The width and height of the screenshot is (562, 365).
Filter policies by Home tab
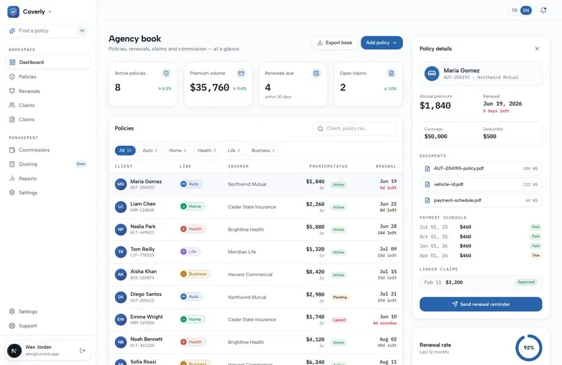click(x=178, y=150)
